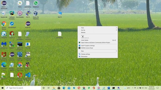Open Microsoft Store from the taskbar
161x90 pixels.
[59, 88]
